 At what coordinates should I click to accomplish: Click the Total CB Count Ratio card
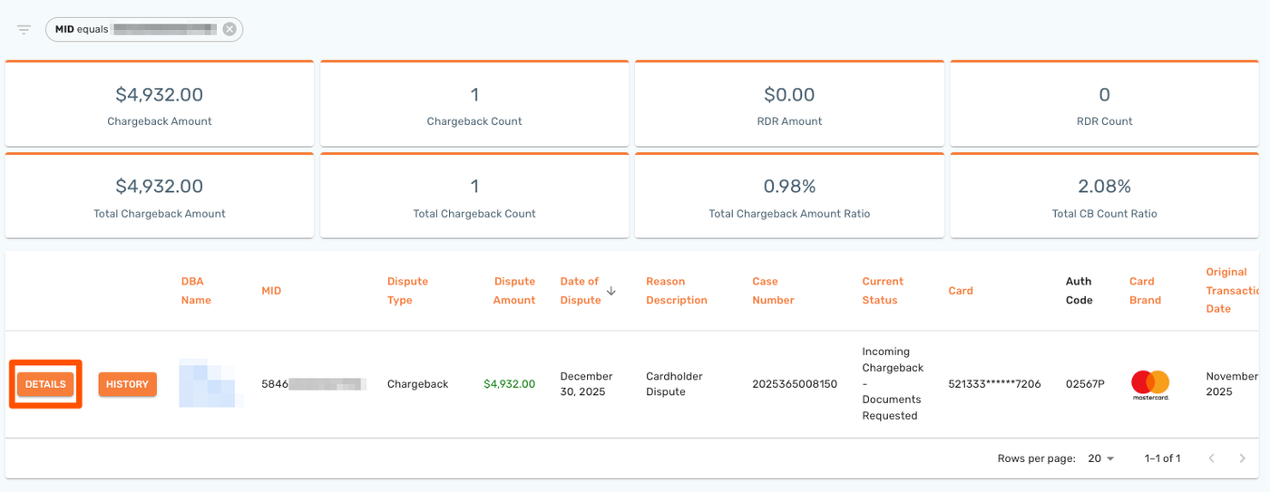(x=1104, y=197)
